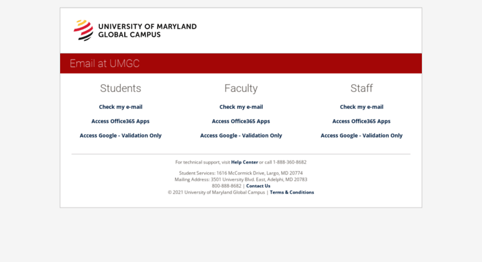482x262 pixels.
Task: Click the Faculty column heading
Action: 241,89
